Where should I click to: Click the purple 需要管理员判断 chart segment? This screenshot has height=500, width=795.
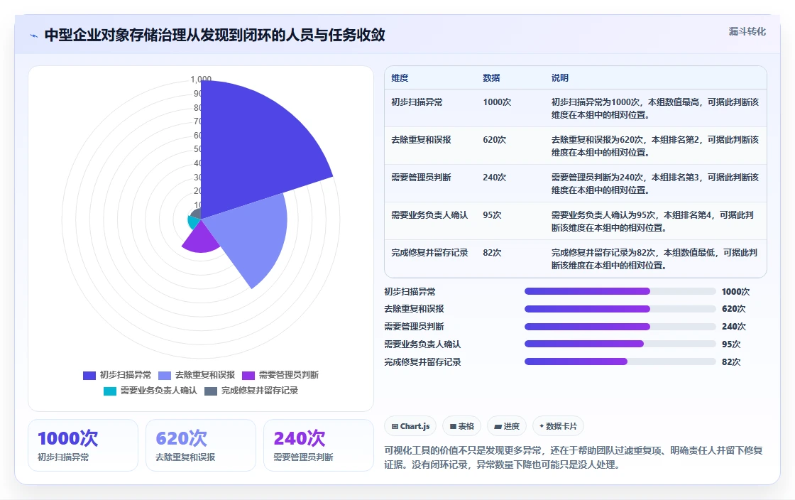click(202, 239)
